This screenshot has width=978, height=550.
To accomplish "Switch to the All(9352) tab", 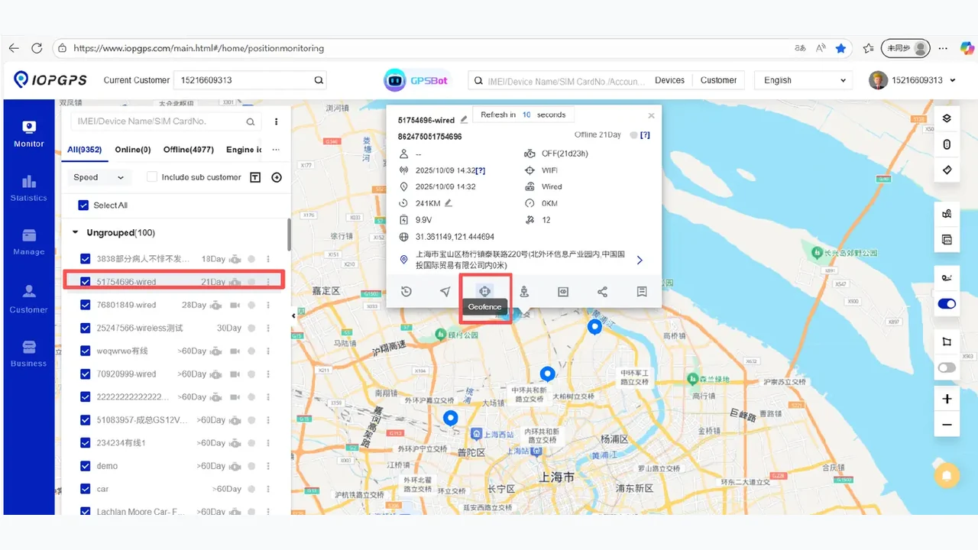I will (85, 150).
